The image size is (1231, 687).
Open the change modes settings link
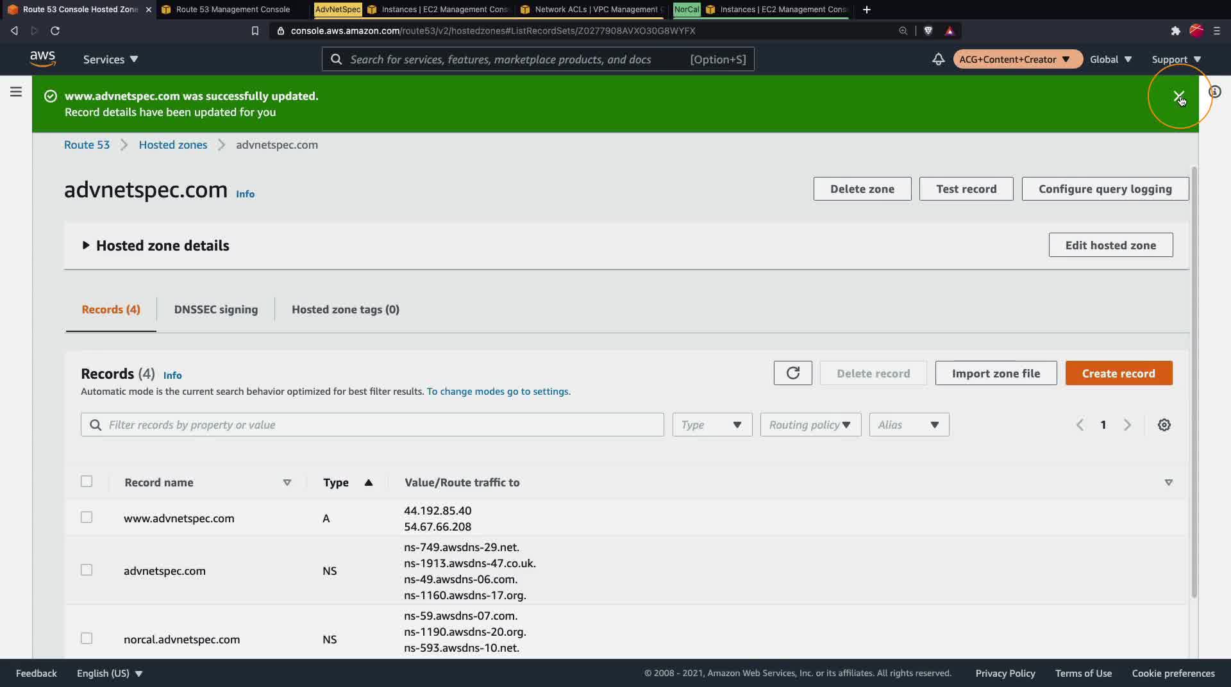498,392
